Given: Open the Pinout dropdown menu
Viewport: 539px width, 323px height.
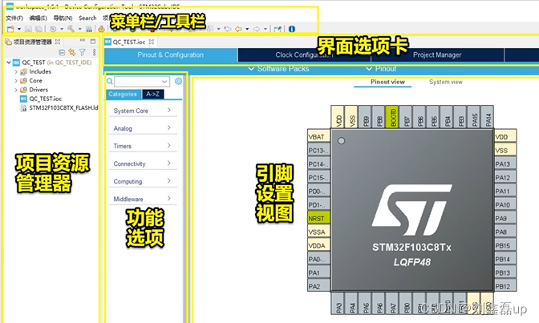Looking at the screenshot, I should (x=381, y=69).
